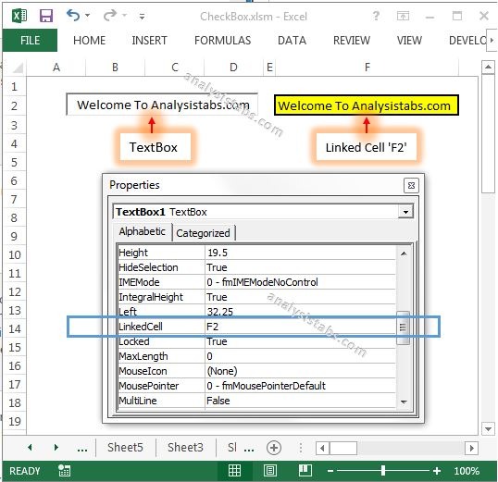The width and height of the screenshot is (498, 482).
Task: Open the DEVELOPER ribbon tab
Action: 467,41
